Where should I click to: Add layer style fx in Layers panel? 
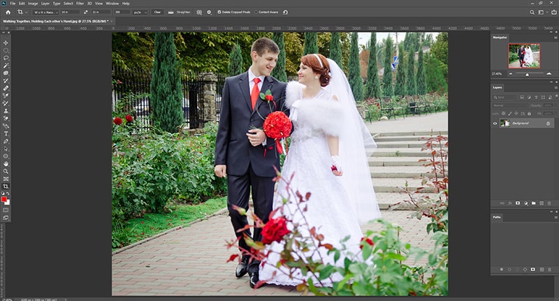pyautogui.click(x=510, y=203)
